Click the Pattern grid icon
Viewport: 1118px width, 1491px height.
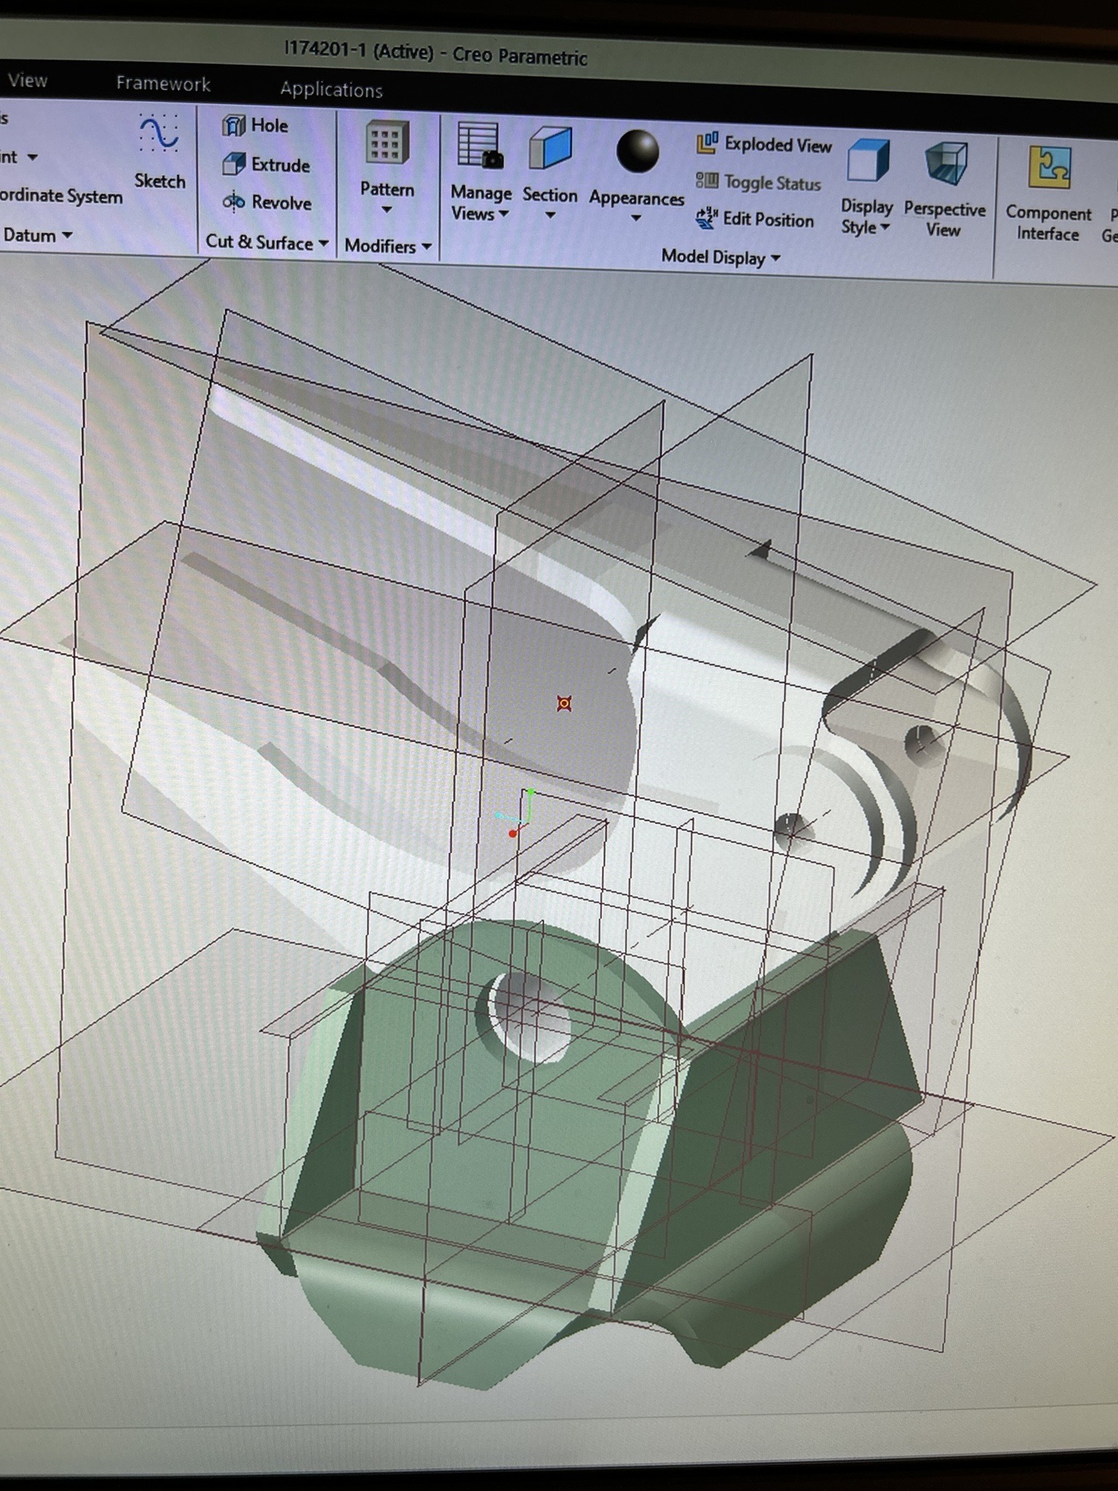pos(386,143)
